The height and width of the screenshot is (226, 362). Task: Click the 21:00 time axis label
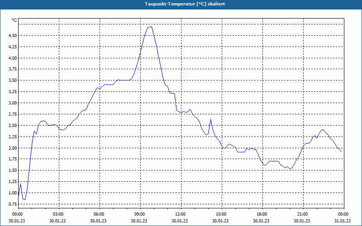303,214
